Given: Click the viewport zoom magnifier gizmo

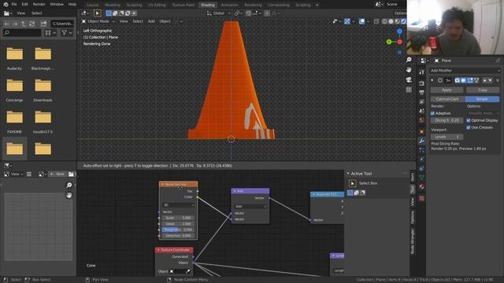Looking at the screenshot, I should click(x=409, y=60).
